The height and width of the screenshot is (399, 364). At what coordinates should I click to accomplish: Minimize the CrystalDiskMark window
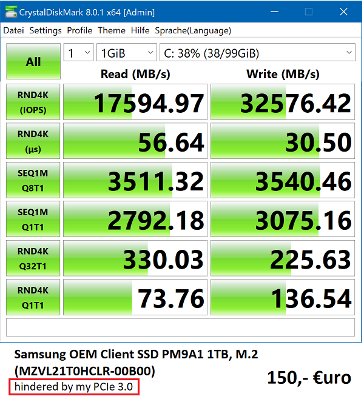274,12
